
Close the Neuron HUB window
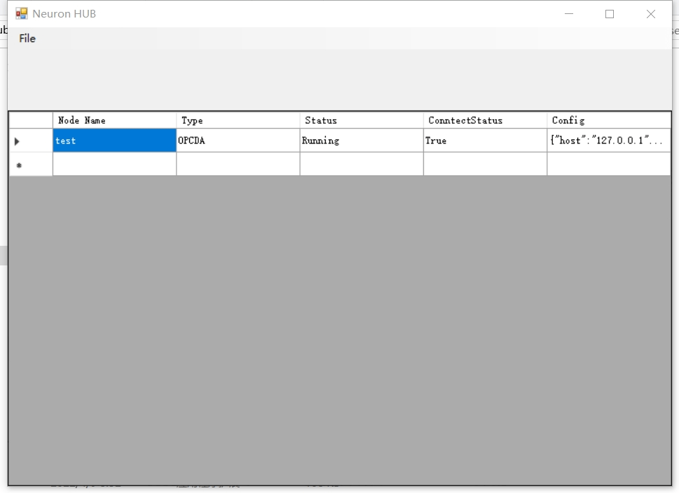[651, 14]
